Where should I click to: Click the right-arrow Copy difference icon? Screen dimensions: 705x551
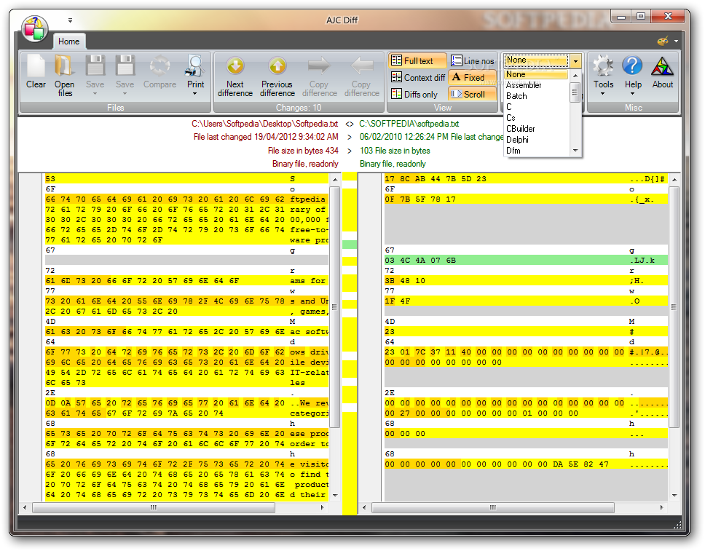(x=319, y=66)
